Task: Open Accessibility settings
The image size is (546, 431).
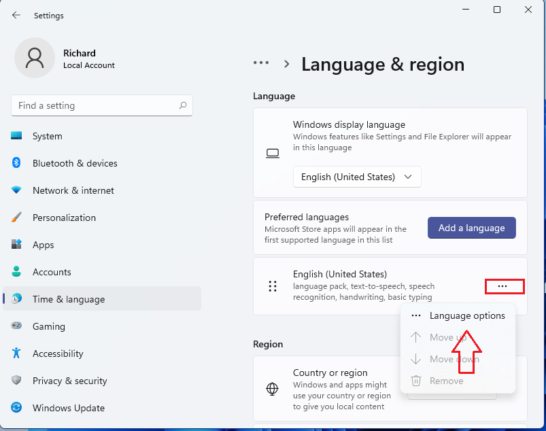Action: (58, 354)
